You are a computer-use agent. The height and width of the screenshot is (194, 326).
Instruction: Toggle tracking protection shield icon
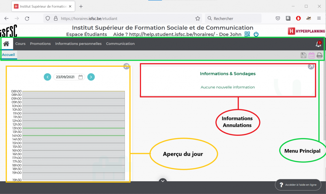tap(48, 18)
